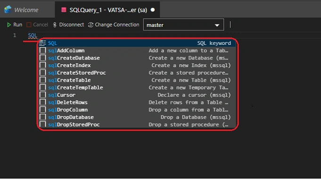
Task: Click 'Declare a cursor (mssql)' description
Action: (194, 95)
